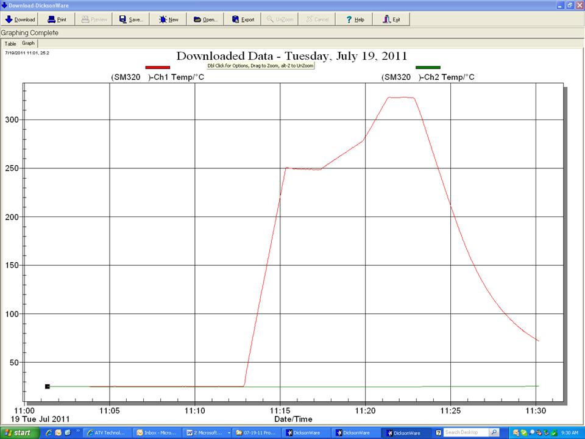The width and height of the screenshot is (585, 439).
Task: Expand the grouped Microsoft taskbar dropdown
Action: pos(229,433)
